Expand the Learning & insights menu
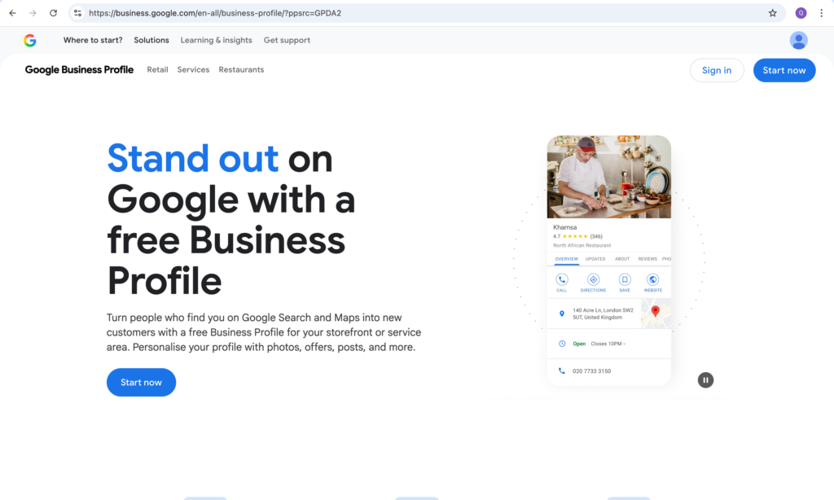This screenshot has width=834, height=500. point(216,40)
